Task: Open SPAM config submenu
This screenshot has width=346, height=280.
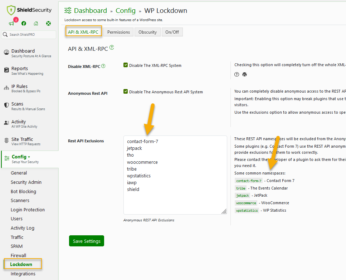Action: [16, 246]
